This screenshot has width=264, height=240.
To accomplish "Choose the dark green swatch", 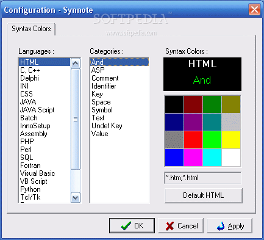I will coord(212,104).
